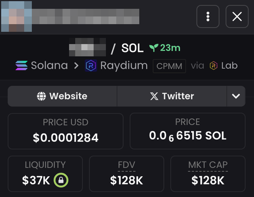Click the pixelated token avatar thumbnail
Viewport: 254px width, 197px height.
click(x=16, y=16)
